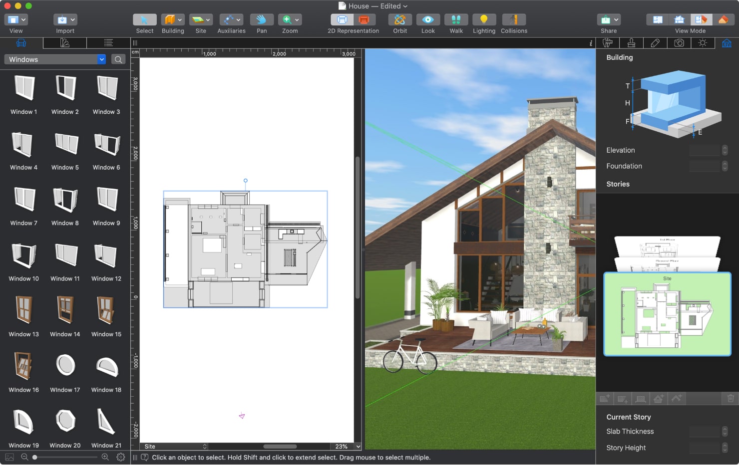Select the Site story thumbnail in Stories panel

pos(667,314)
